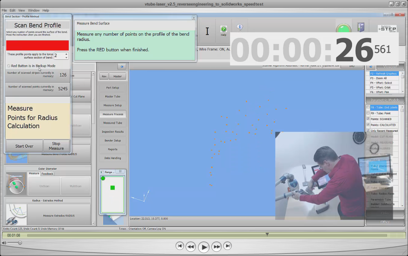Open the View menu
408x256 pixels.
point(22,11)
